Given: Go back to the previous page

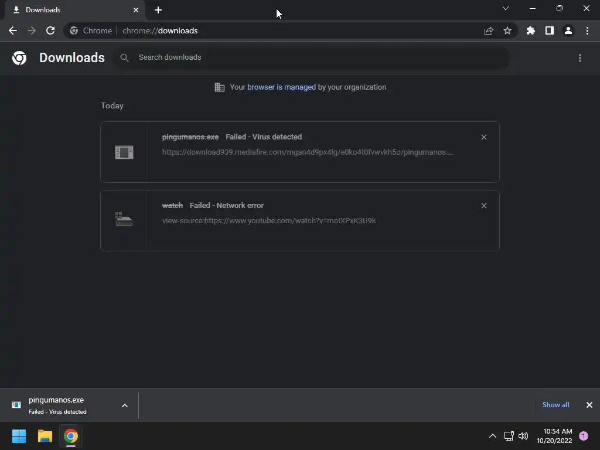Looking at the screenshot, I should (x=13, y=30).
